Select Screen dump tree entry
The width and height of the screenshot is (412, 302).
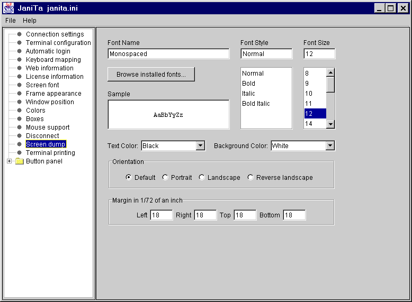coord(46,144)
